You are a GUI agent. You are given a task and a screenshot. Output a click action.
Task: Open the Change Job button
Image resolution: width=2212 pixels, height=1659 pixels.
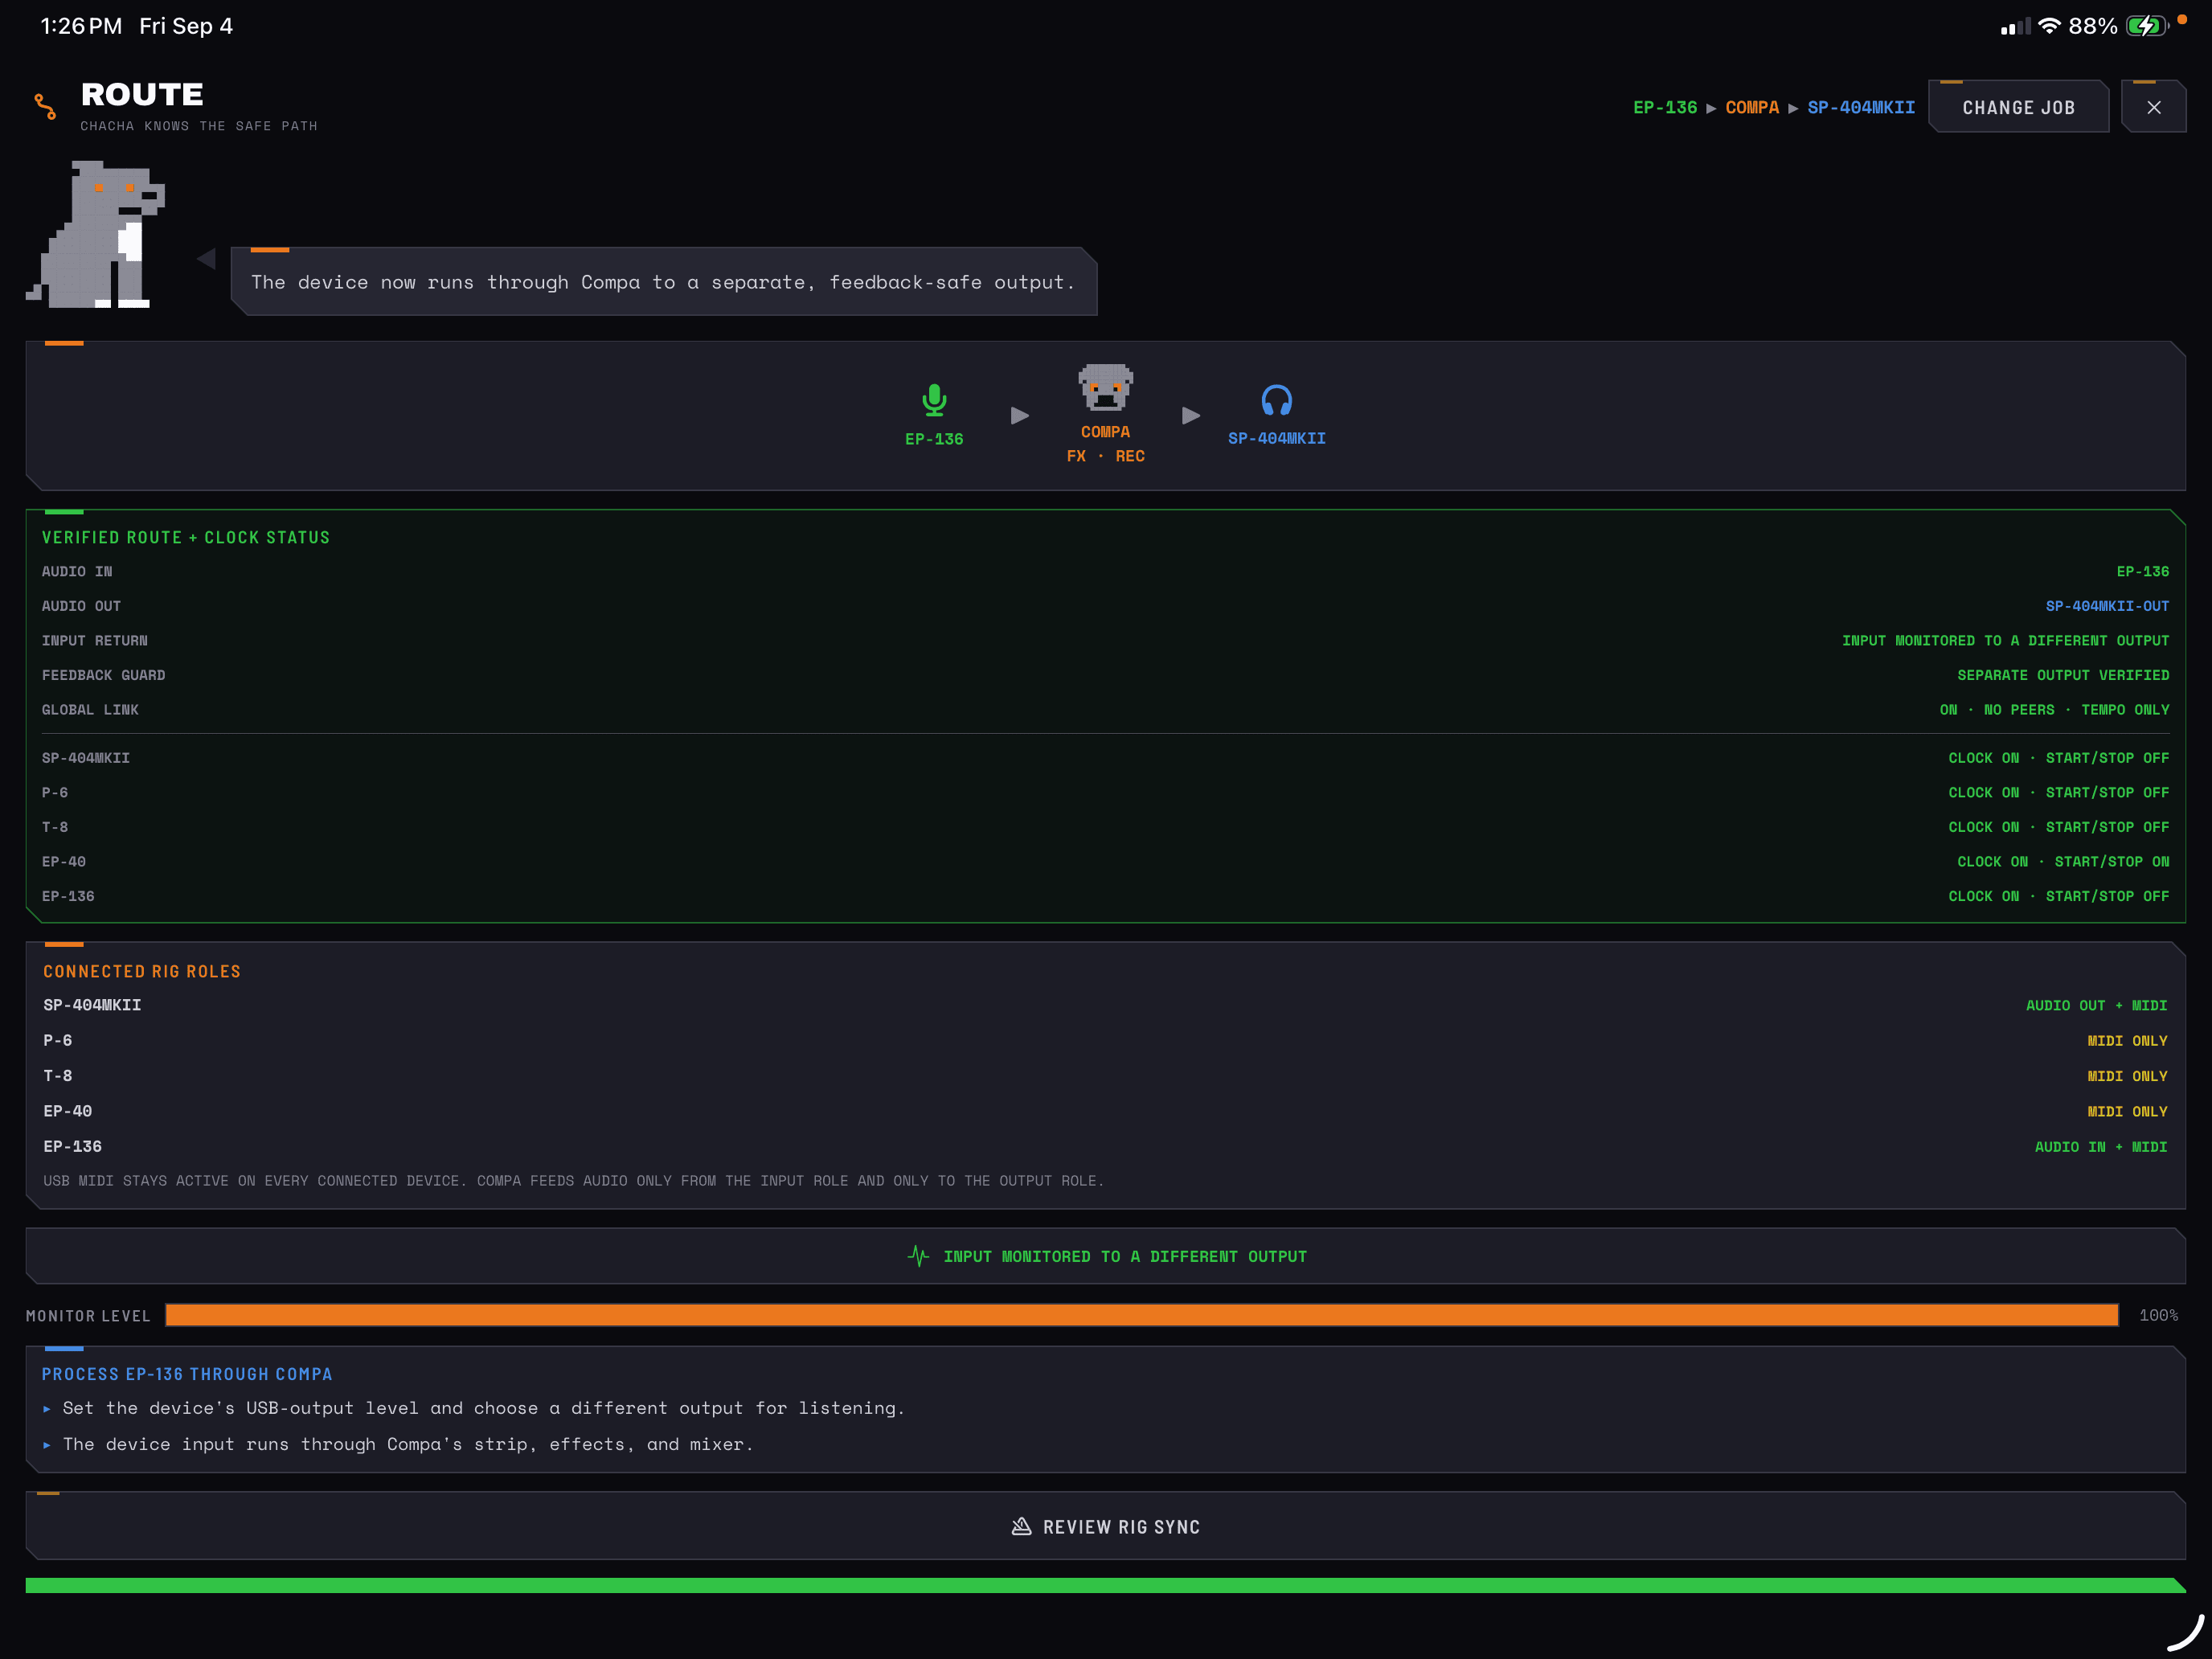[2018, 107]
